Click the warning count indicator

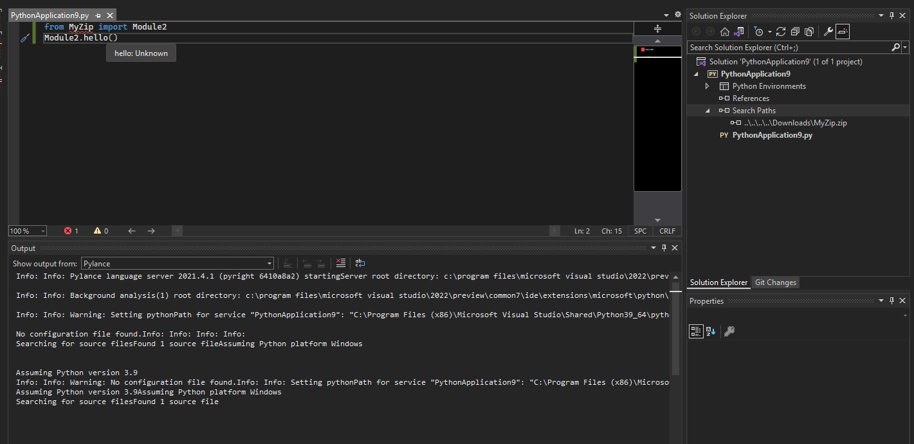[x=101, y=231]
